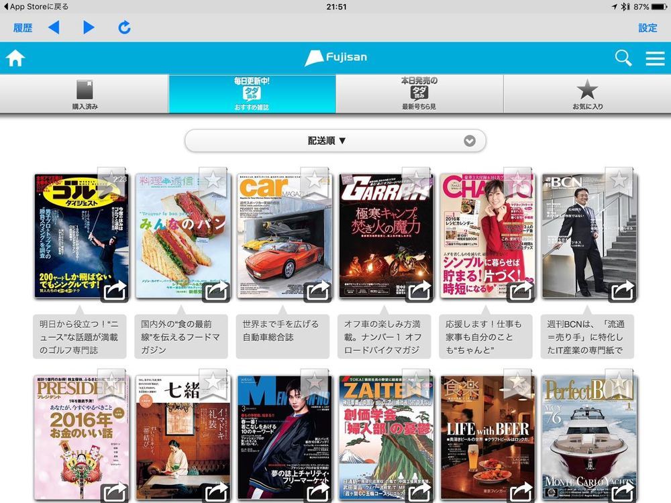671x503 pixels.
Task: Open the 料理通信 みんなのパン cover
Action: click(183, 235)
